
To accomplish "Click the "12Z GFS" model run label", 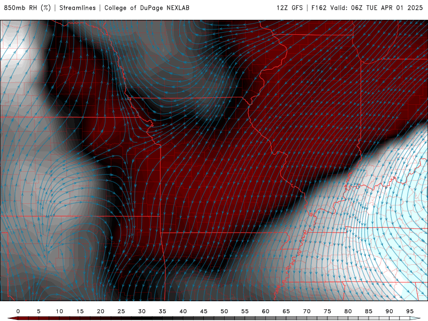I will click(x=289, y=7).
